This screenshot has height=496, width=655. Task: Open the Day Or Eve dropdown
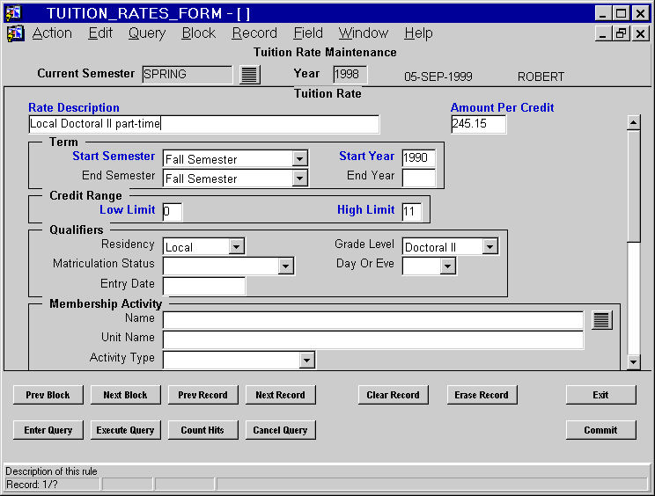click(447, 266)
